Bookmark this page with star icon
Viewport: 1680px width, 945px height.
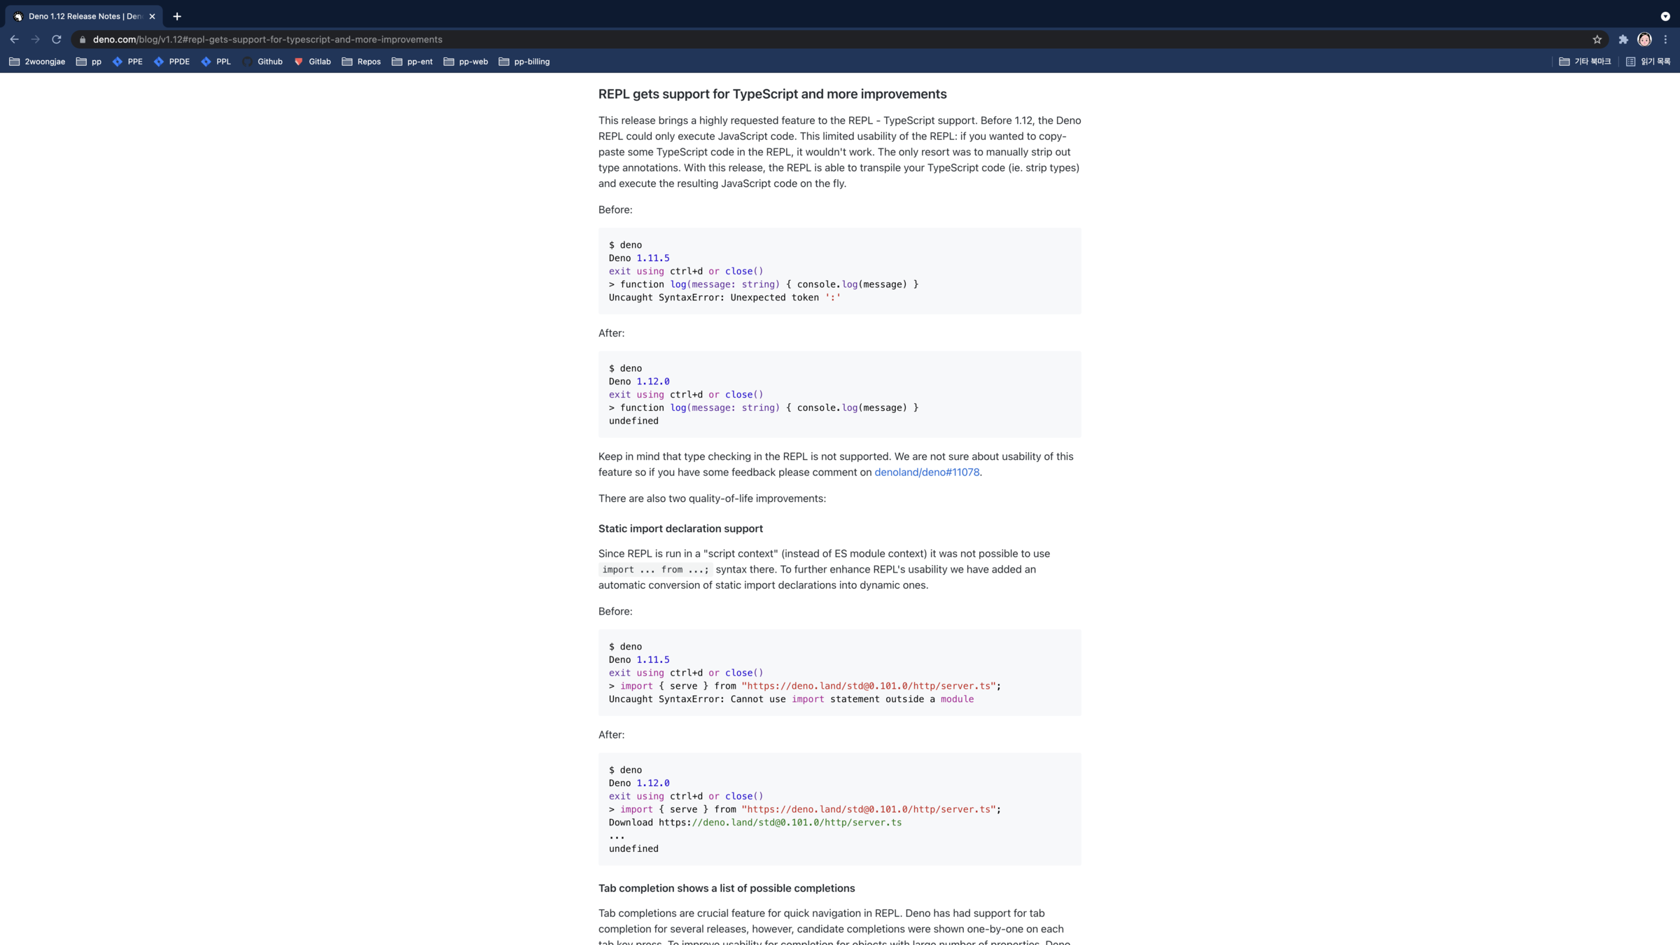coord(1597,39)
